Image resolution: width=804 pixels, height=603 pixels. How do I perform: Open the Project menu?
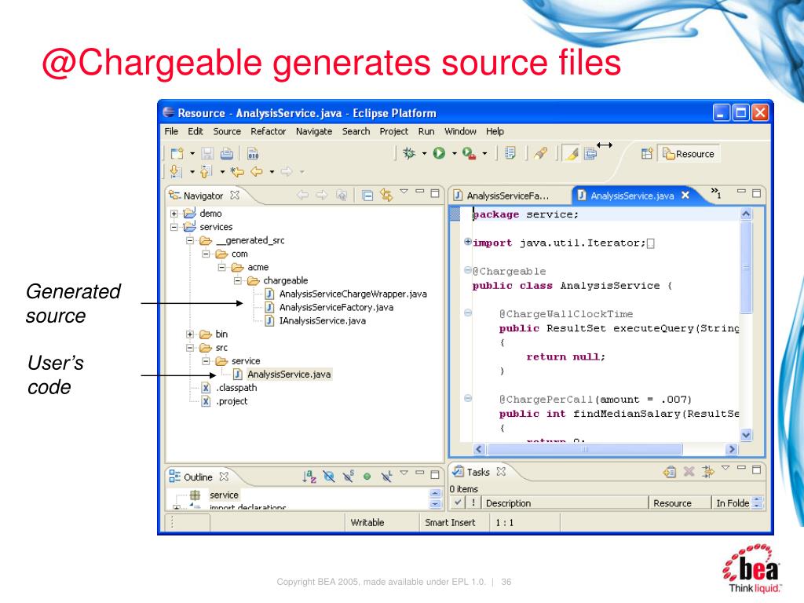tap(394, 131)
